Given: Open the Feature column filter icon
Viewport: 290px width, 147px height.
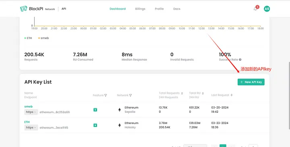Looking at the screenshot, I should pos(106,95).
